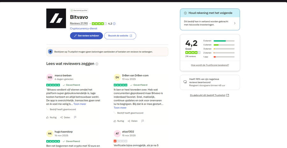Click info icon in Houd rekening met het volgende

pos(185,13)
